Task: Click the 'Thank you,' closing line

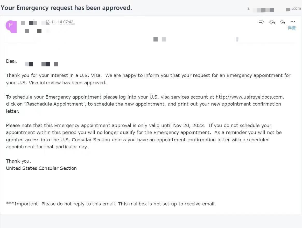Action: pyautogui.click(x=18, y=161)
